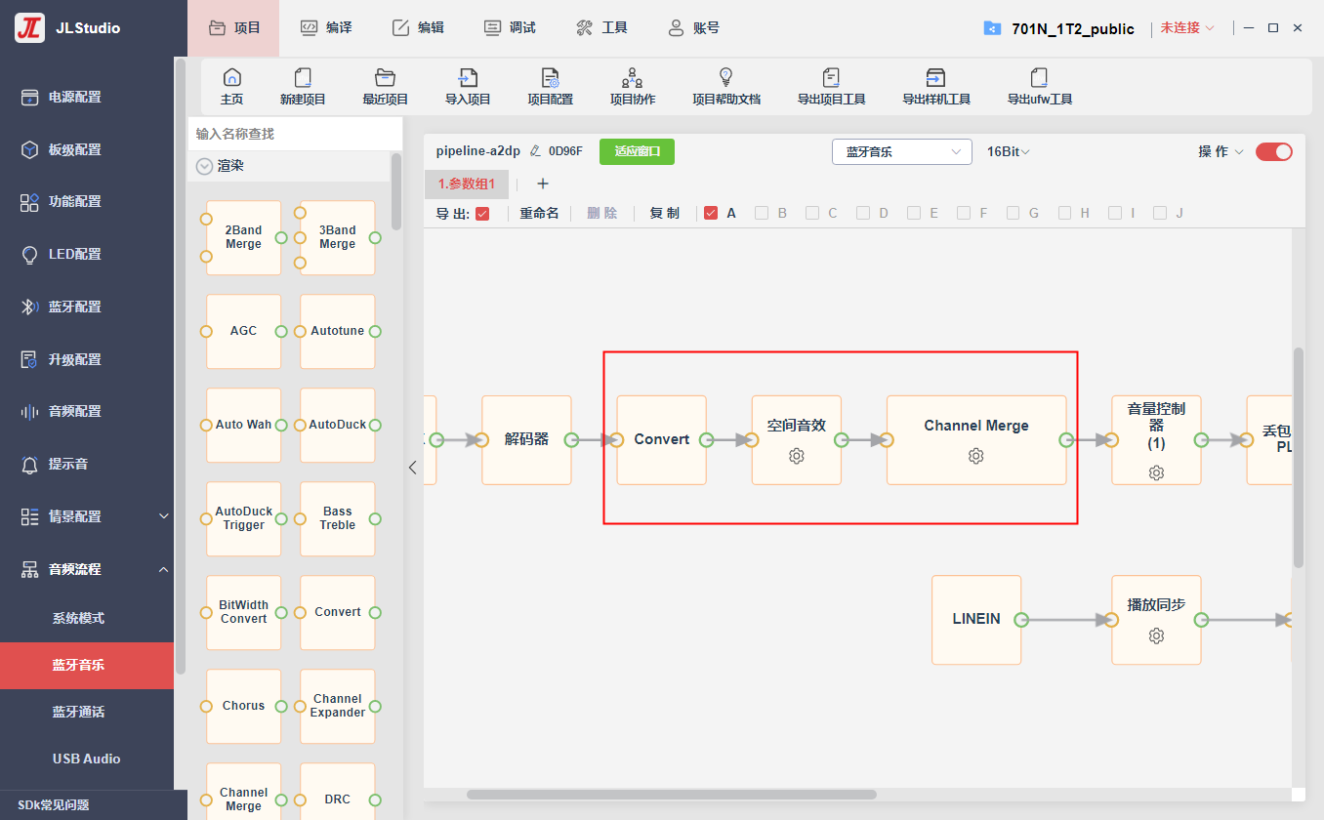
Task: Collapse the 渲染 module category
Action: 204,166
